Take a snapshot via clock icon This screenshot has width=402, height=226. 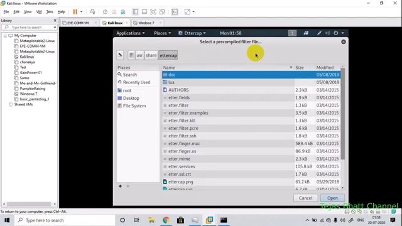[x=105, y=12]
